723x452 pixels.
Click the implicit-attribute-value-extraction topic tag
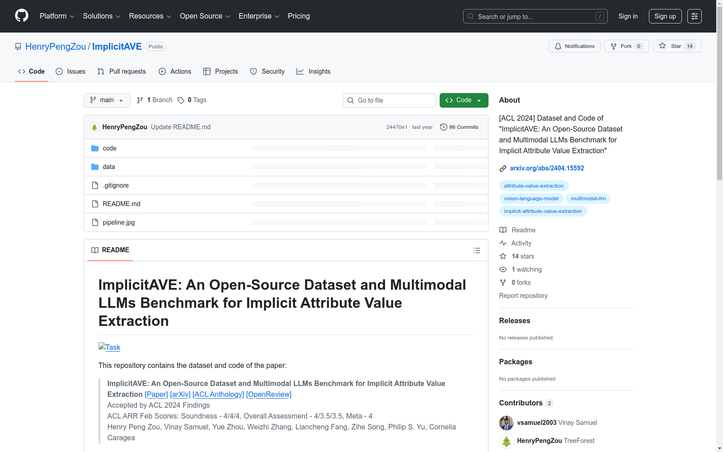click(x=543, y=211)
